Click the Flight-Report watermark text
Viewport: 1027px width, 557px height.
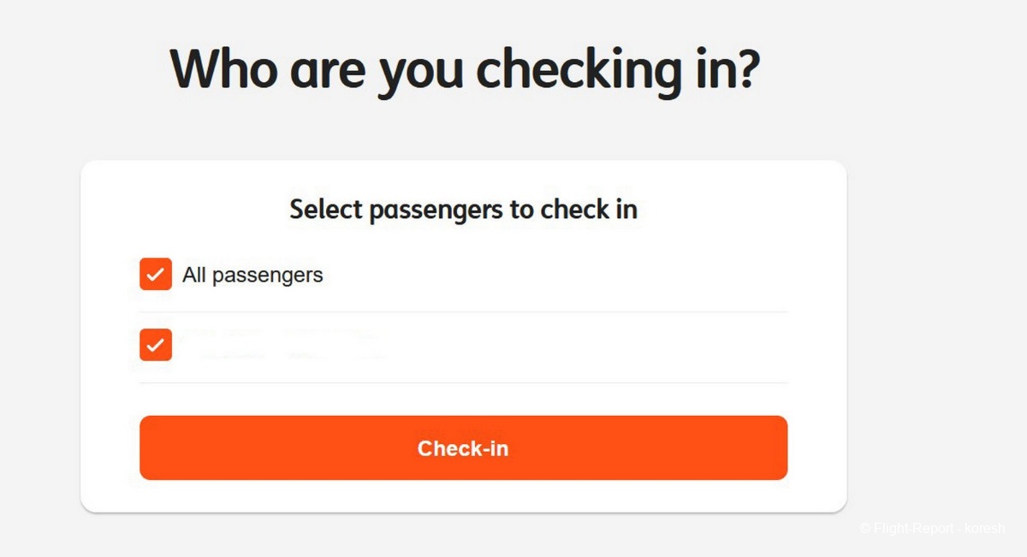(932, 529)
